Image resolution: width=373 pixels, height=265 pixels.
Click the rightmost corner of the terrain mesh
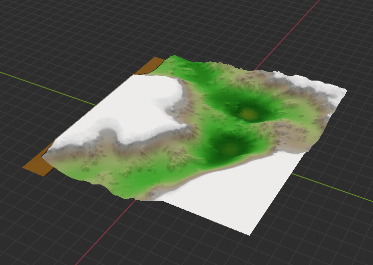pos(345,91)
